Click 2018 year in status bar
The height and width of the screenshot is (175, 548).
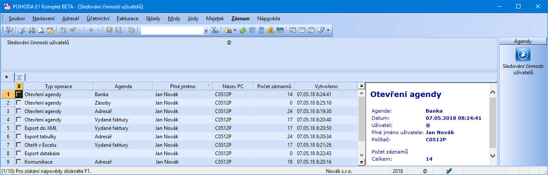coord(398,171)
